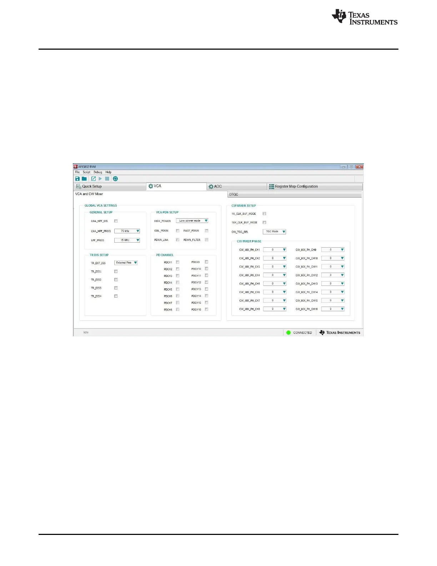Minimize the AFE5832 EVM window
Screen dimensions: 437x566
point(344,167)
